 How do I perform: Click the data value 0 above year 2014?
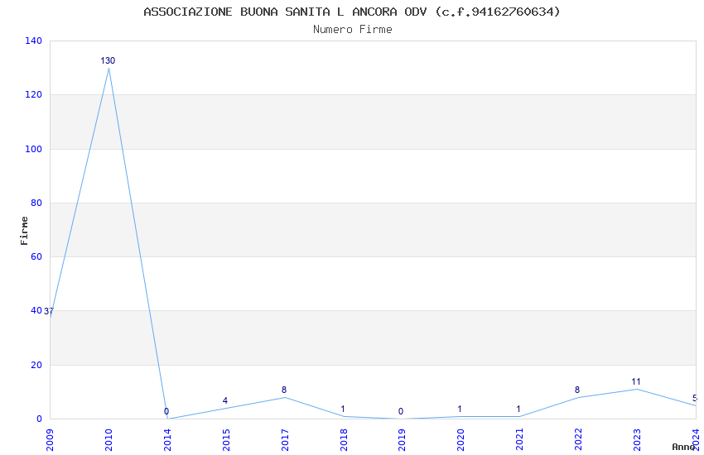(166, 411)
